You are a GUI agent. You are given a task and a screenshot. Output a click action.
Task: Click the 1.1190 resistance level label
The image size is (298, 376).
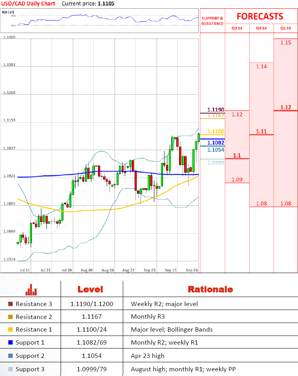[x=216, y=110]
